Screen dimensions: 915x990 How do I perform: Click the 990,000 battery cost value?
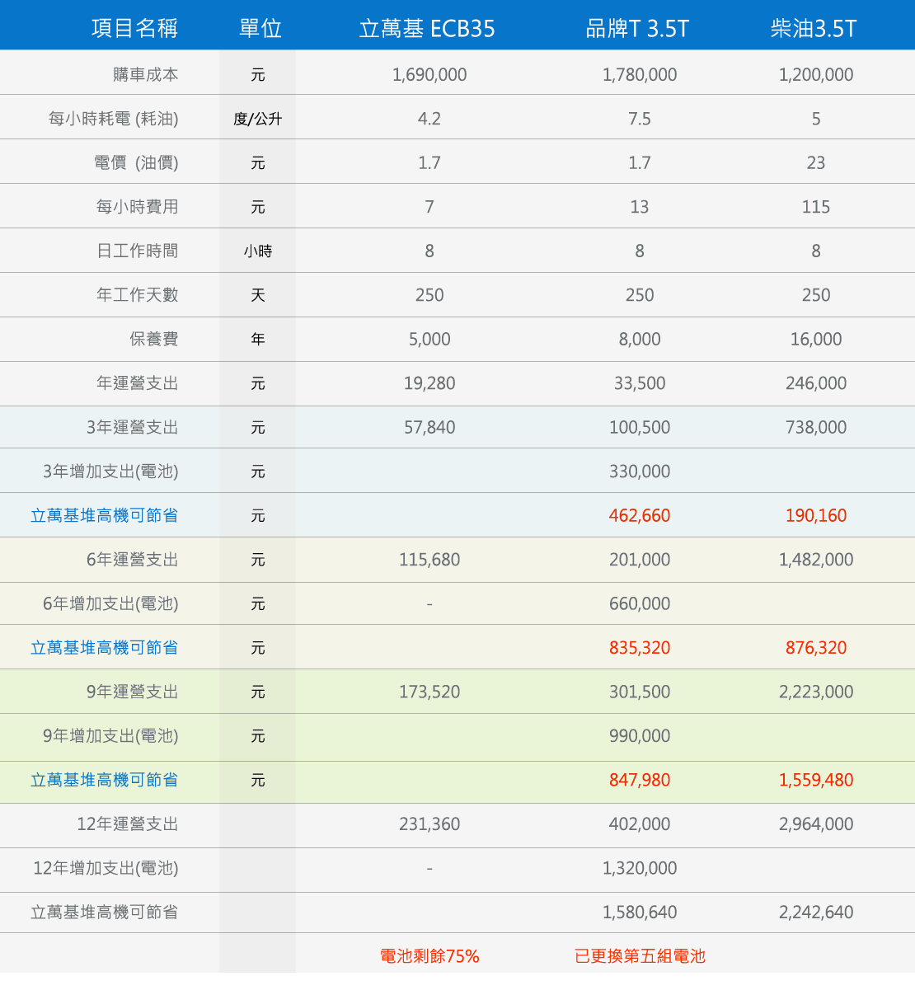640,736
